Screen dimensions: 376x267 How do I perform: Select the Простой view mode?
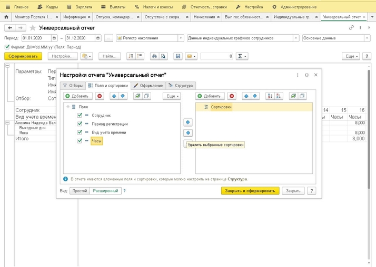[80, 191]
